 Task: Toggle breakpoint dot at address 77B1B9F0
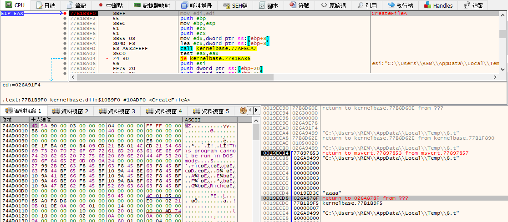pos(65,14)
